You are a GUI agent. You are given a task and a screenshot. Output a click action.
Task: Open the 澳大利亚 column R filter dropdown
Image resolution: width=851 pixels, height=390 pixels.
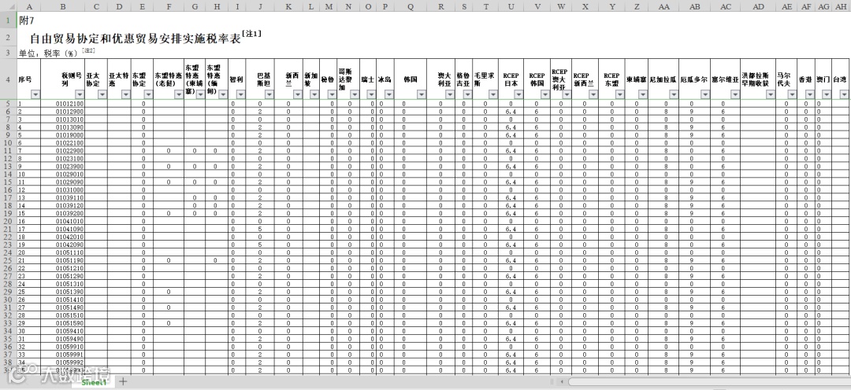451,94
